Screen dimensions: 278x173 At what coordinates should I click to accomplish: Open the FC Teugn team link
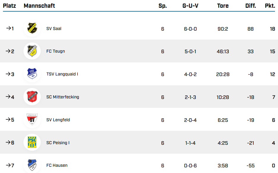[x=56, y=51]
